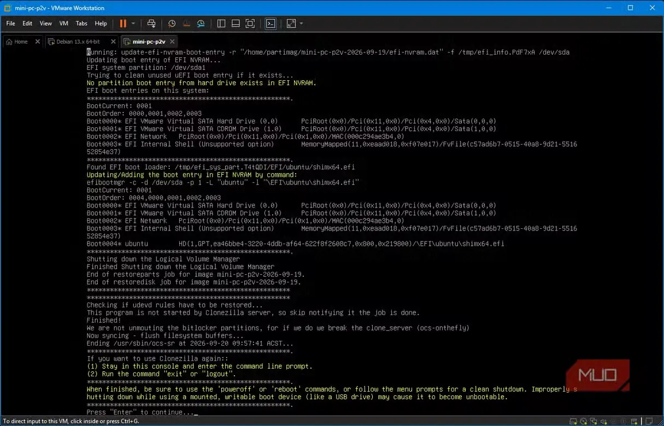Open the View menu
664x426 pixels.
pos(46,23)
